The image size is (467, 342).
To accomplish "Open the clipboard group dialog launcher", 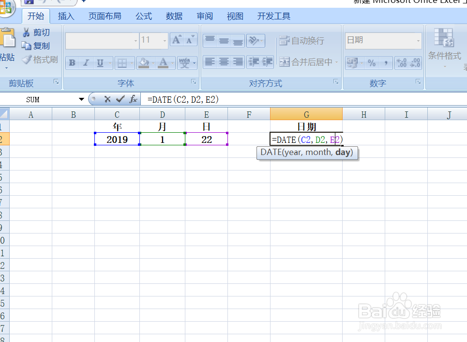I will [56, 82].
